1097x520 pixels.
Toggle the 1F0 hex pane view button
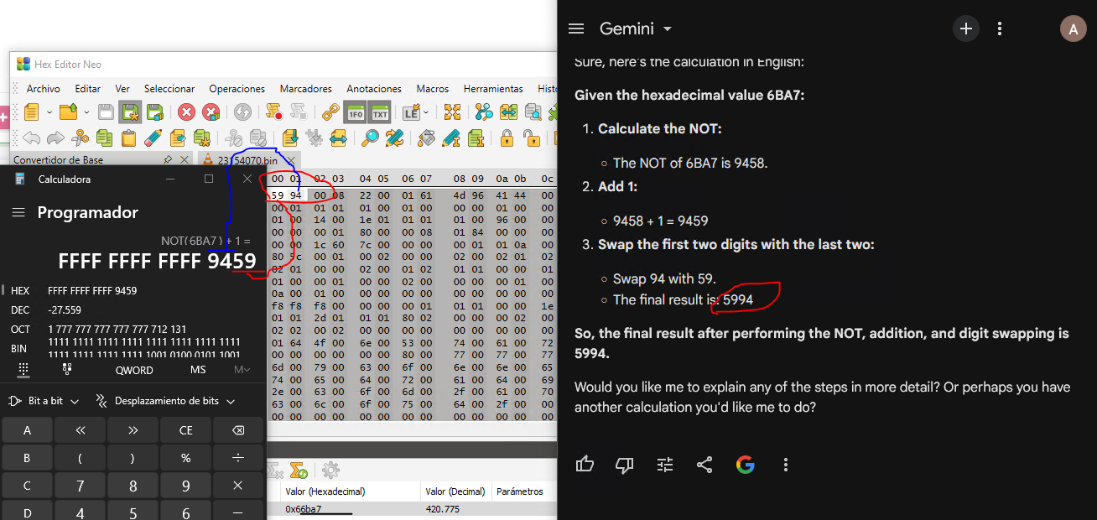coord(356,112)
